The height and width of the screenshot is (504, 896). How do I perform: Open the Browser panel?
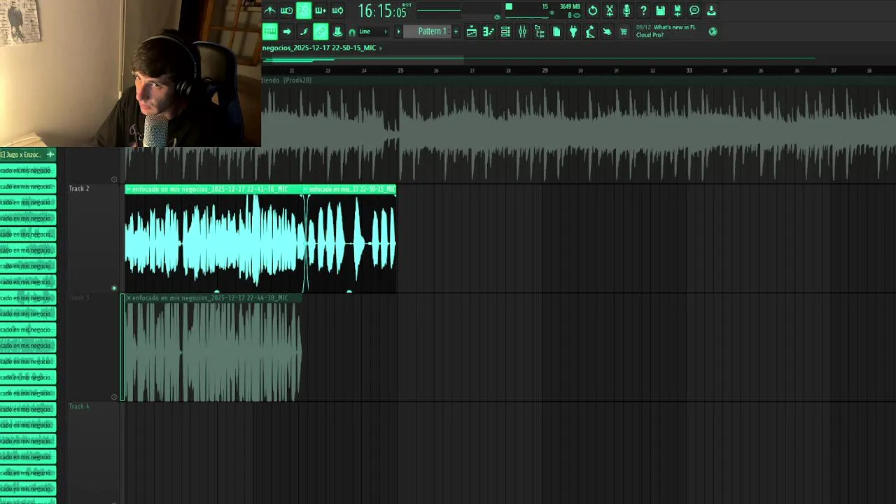pos(539,31)
